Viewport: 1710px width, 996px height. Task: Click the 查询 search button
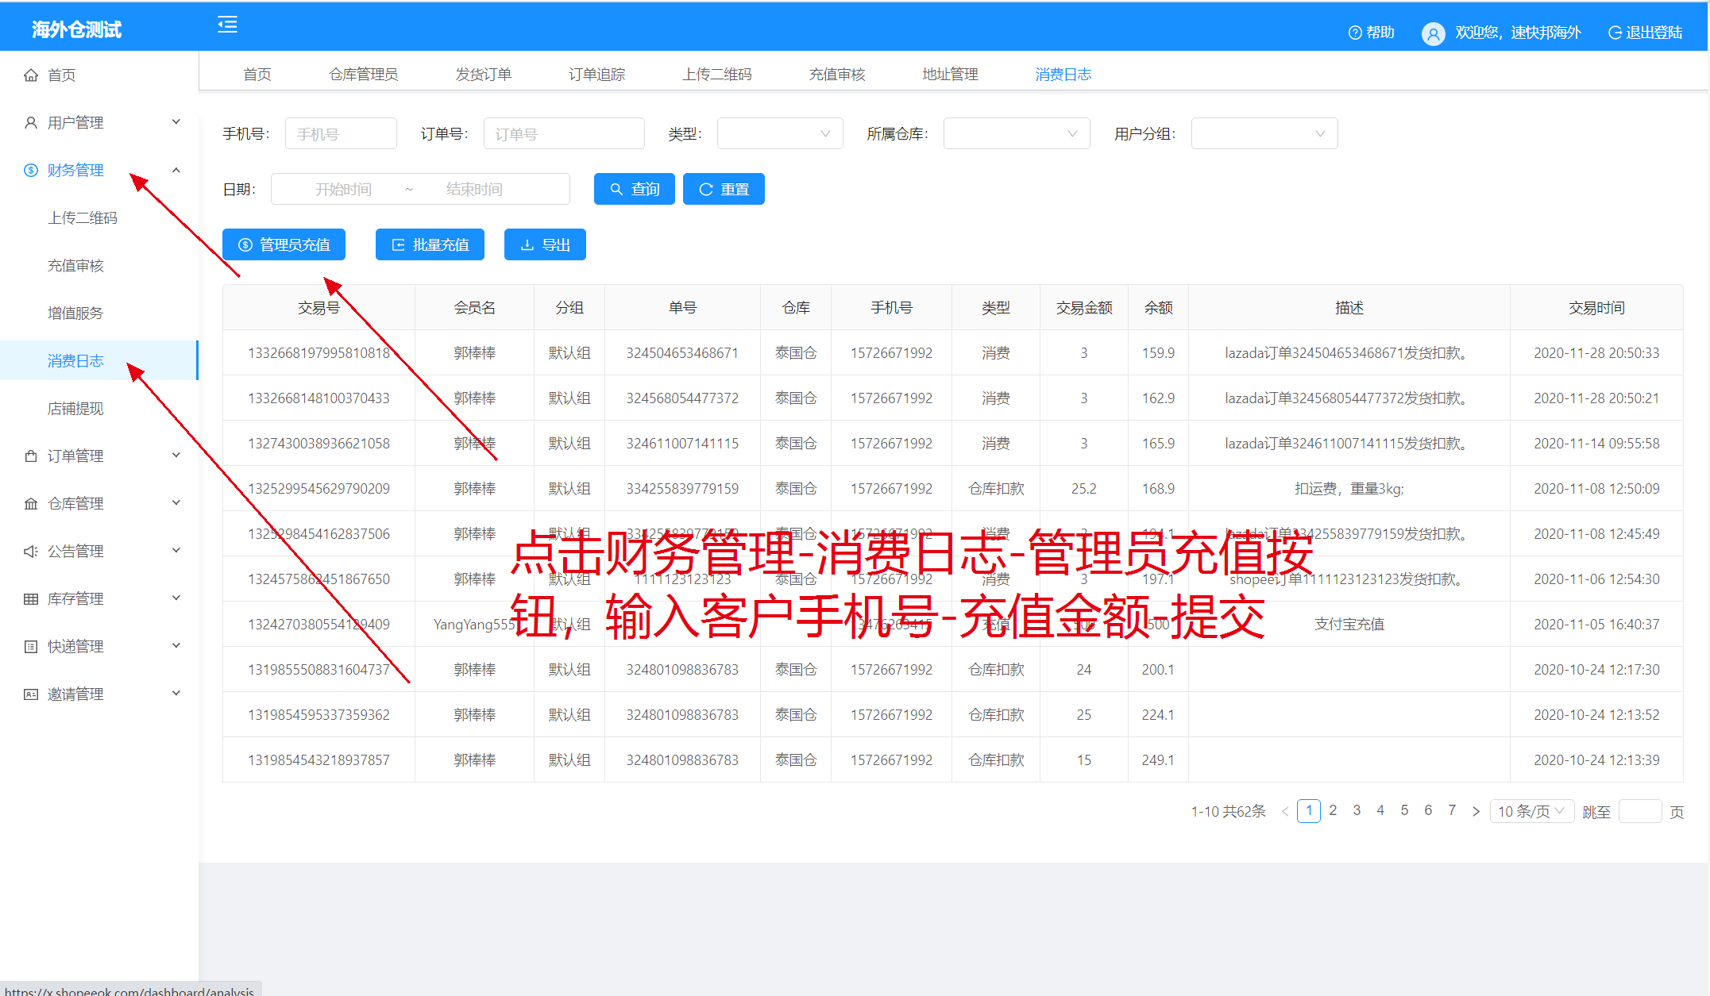(x=635, y=189)
